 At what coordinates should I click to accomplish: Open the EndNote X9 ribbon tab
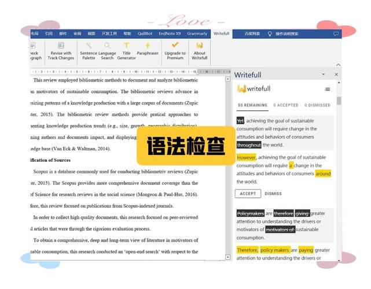tap(170, 34)
